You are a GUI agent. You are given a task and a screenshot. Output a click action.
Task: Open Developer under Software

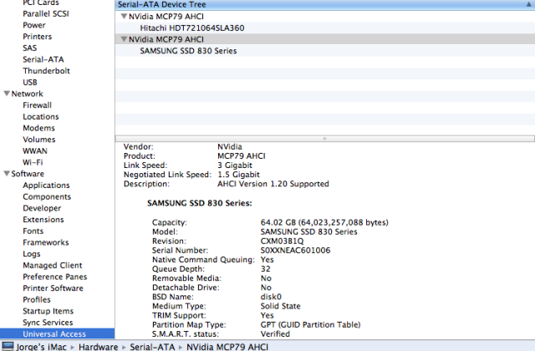(x=42, y=208)
